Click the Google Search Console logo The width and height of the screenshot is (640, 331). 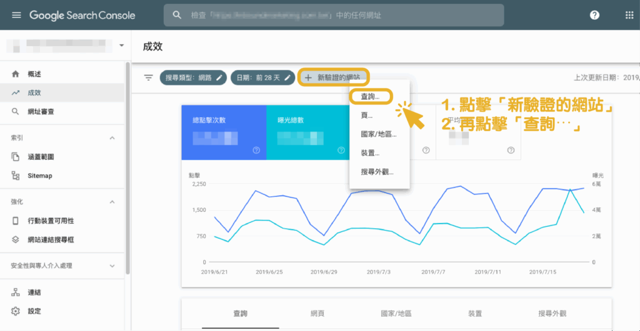click(82, 15)
